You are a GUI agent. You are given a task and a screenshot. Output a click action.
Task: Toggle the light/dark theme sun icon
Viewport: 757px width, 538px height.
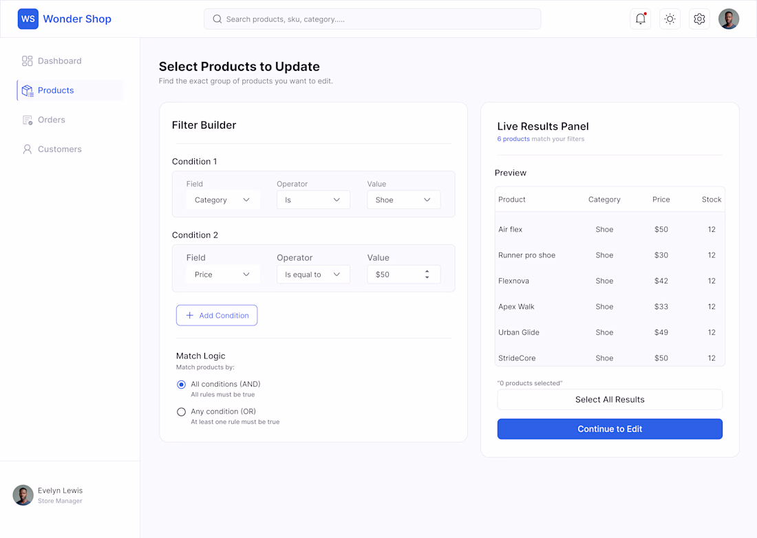coord(670,19)
